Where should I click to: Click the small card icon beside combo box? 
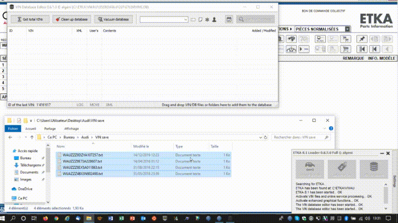pos(193,20)
